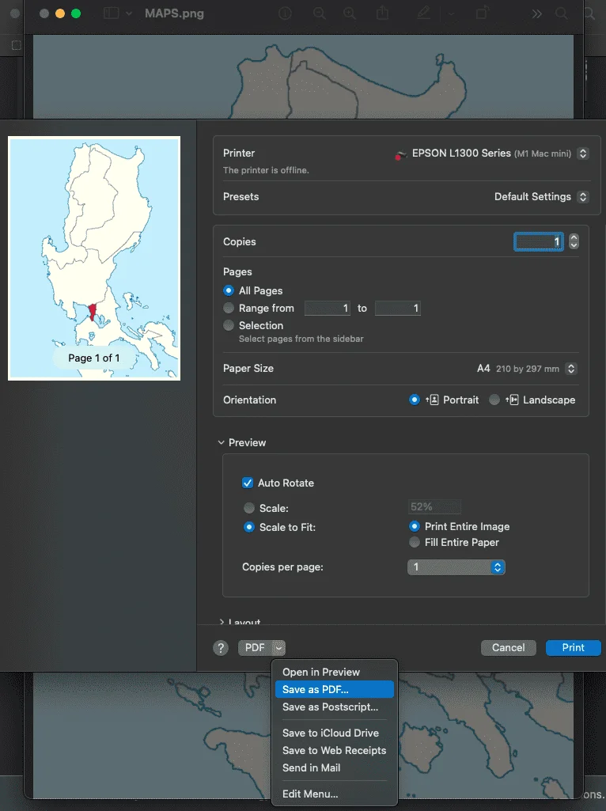
Task: Click the 52% scale field
Action: point(434,507)
